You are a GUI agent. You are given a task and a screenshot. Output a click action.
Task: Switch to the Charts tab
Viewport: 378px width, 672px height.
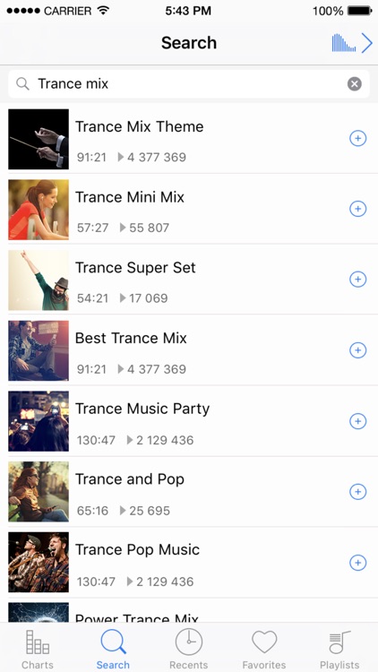38,649
